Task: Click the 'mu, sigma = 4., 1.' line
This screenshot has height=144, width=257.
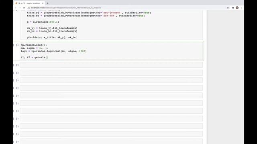Action: [x=35, y=48]
